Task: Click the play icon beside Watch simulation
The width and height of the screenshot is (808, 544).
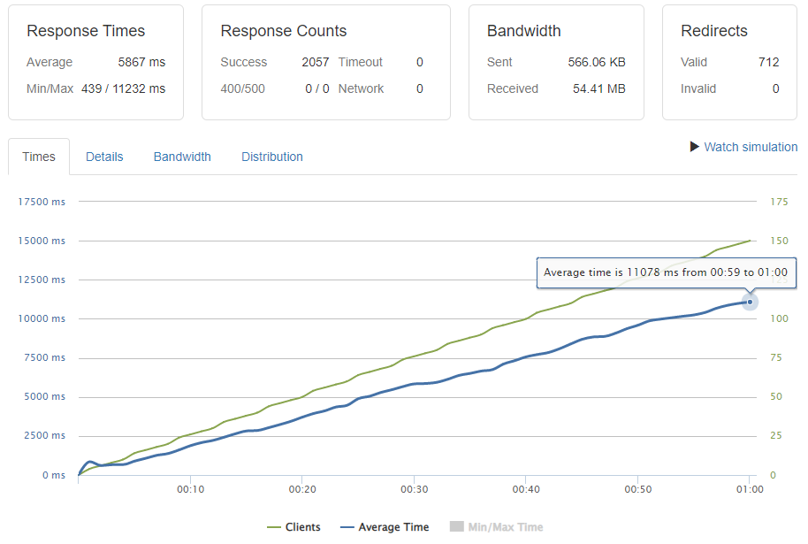Action: [x=695, y=147]
